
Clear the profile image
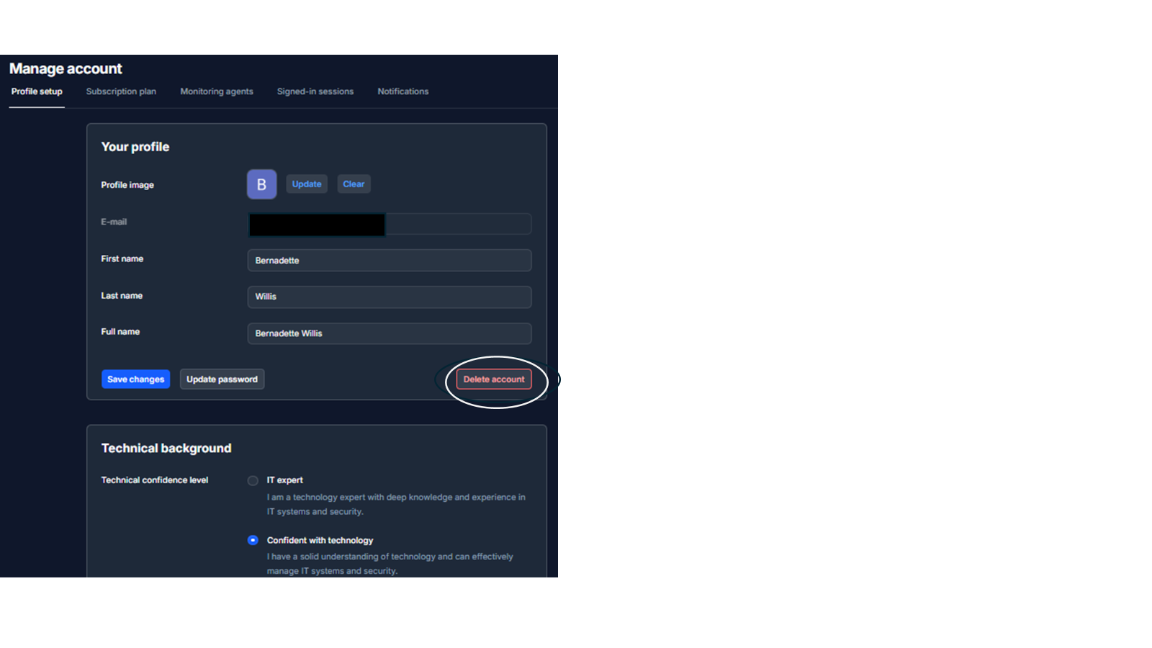(354, 184)
